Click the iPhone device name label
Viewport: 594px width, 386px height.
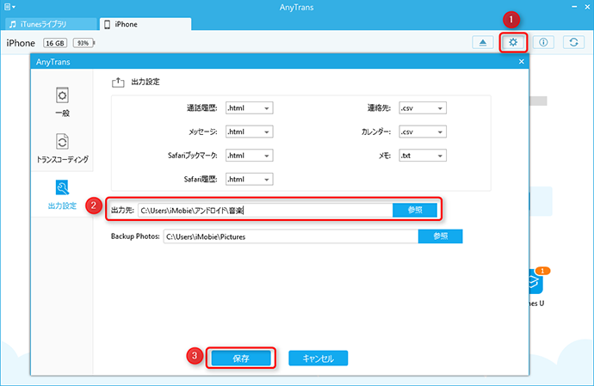click(x=21, y=43)
